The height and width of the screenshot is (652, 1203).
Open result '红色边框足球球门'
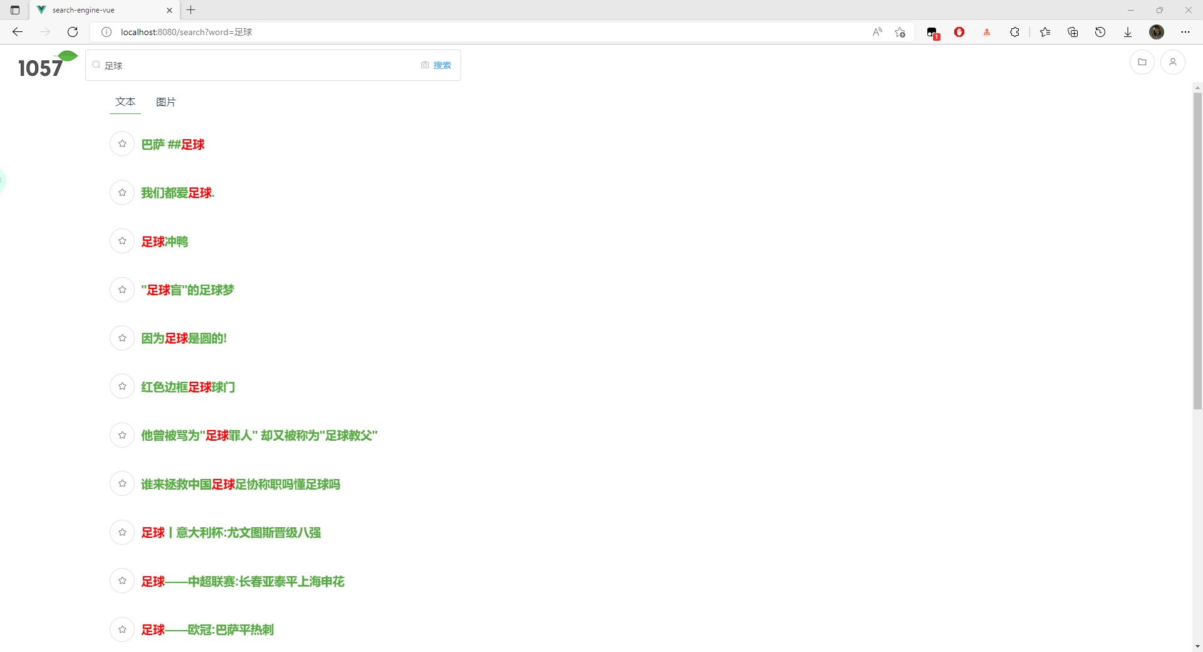click(188, 387)
